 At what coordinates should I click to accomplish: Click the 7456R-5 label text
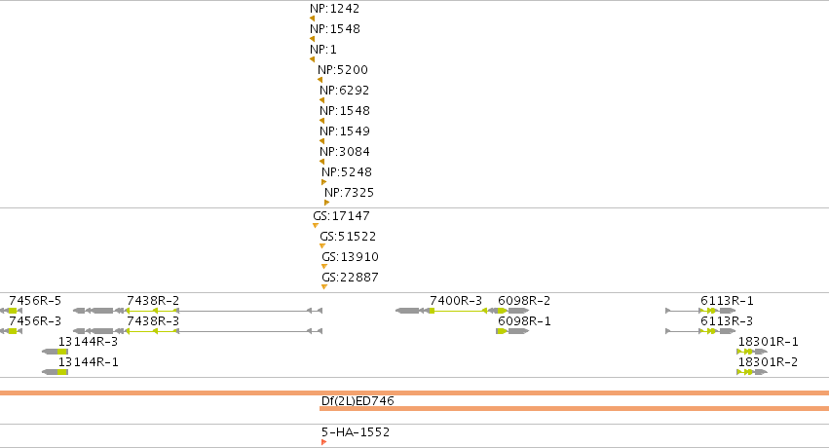click(x=35, y=301)
